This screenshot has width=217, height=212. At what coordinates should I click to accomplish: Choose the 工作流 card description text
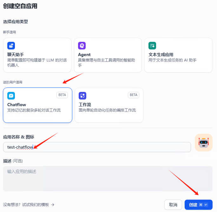click(107, 110)
